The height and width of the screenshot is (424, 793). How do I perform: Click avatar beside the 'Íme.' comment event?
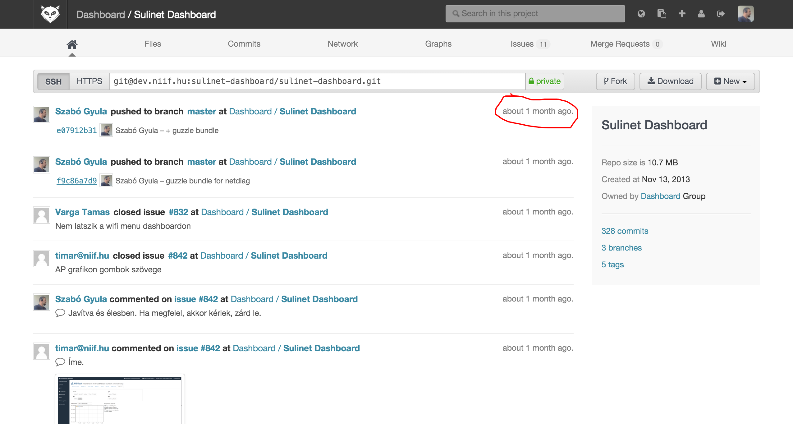(x=42, y=351)
